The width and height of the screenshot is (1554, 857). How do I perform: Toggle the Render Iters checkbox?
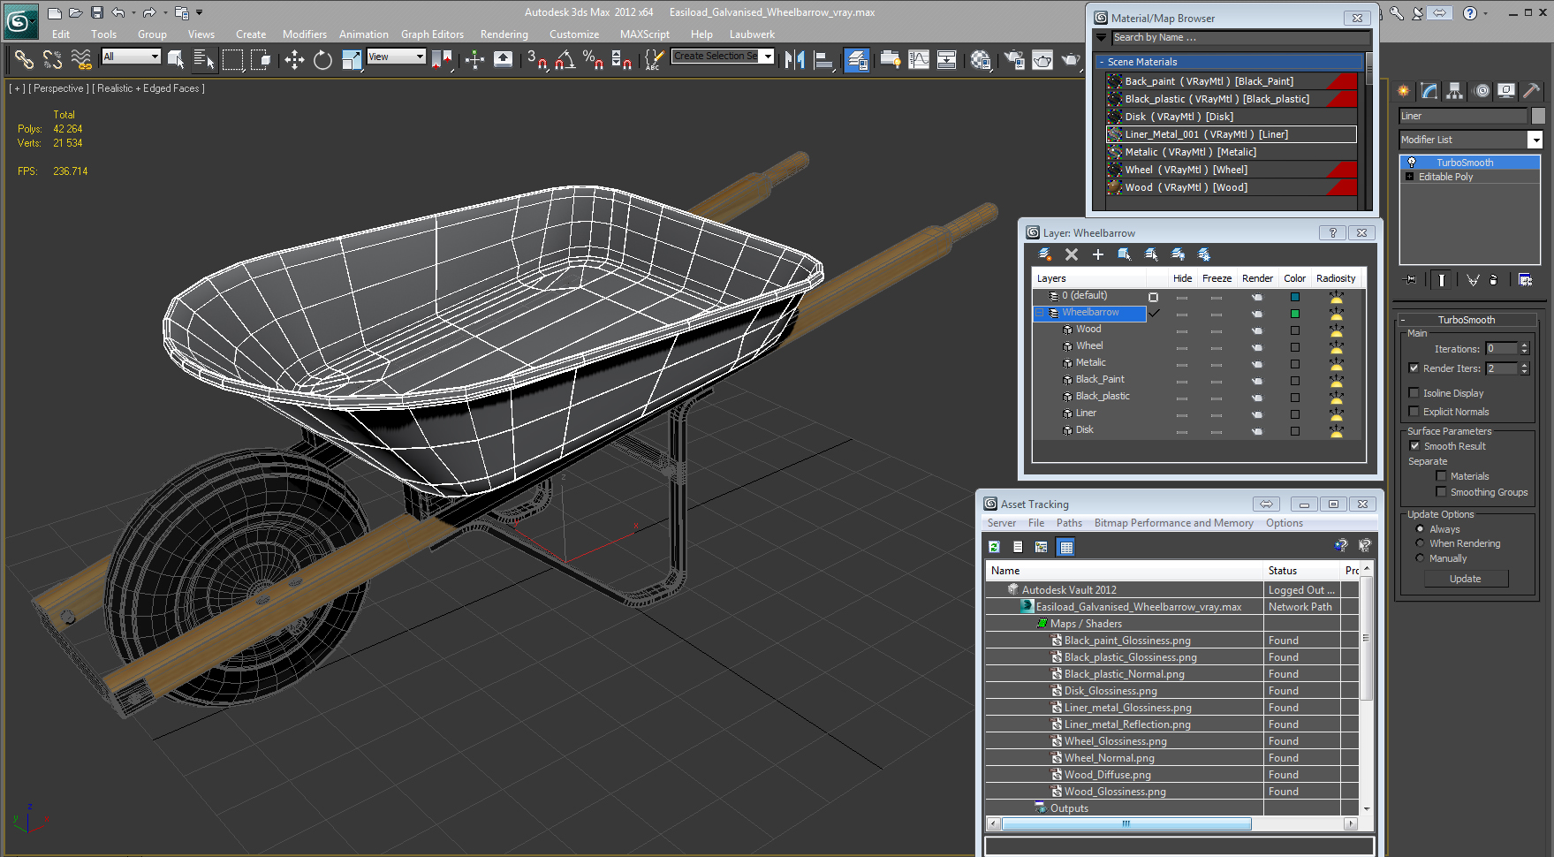point(1414,368)
